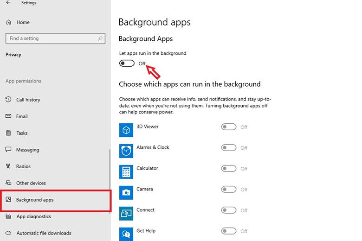Click the 3D Viewer app icon
Image resolution: width=362 pixels, height=241 pixels.
[x=126, y=130]
